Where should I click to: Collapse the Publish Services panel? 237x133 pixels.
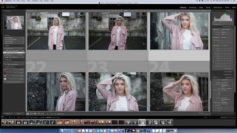pyautogui.click(x=4, y=67)
